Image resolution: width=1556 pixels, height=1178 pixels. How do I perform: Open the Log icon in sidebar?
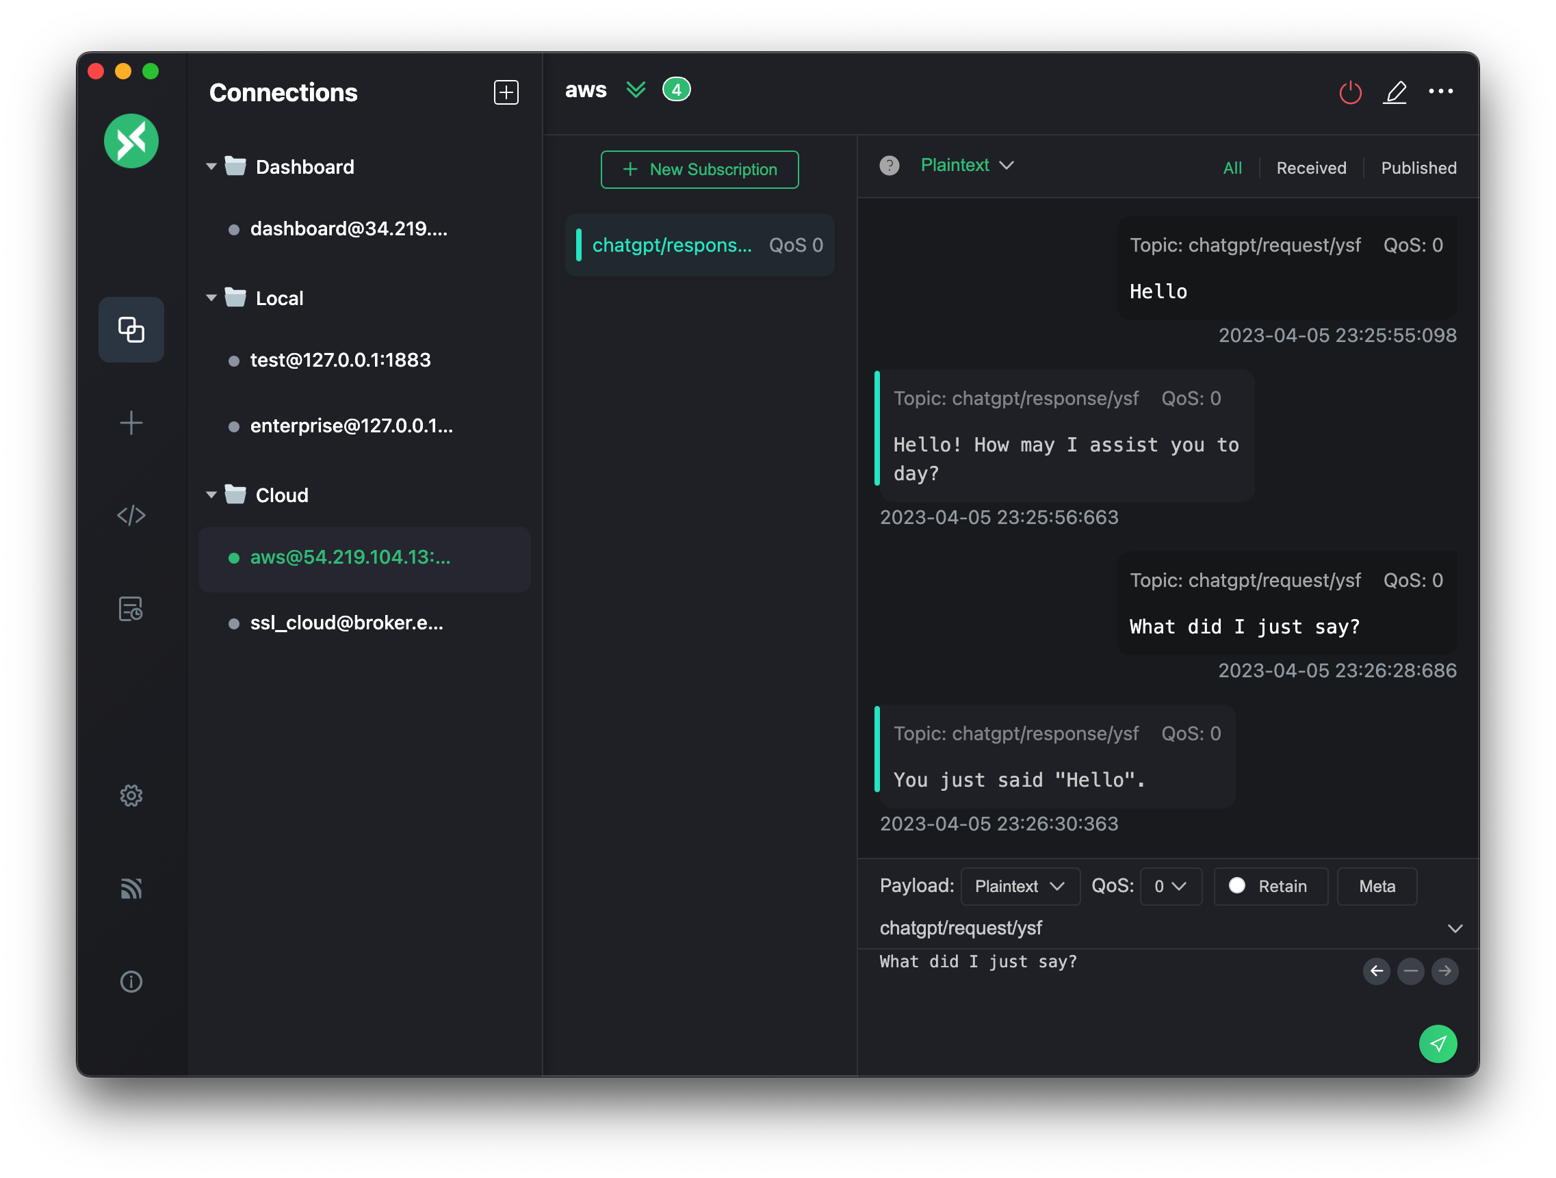pyautogui.click(x=131, y=609)
